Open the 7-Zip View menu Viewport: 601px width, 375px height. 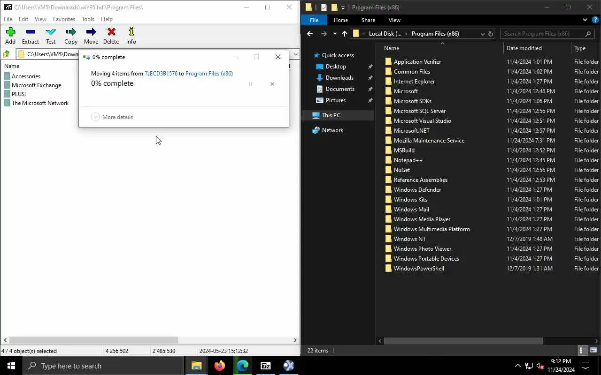[41, 19]
